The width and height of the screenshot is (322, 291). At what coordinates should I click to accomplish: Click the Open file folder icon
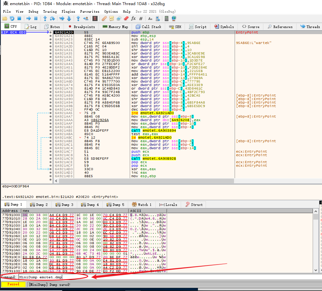5,18
